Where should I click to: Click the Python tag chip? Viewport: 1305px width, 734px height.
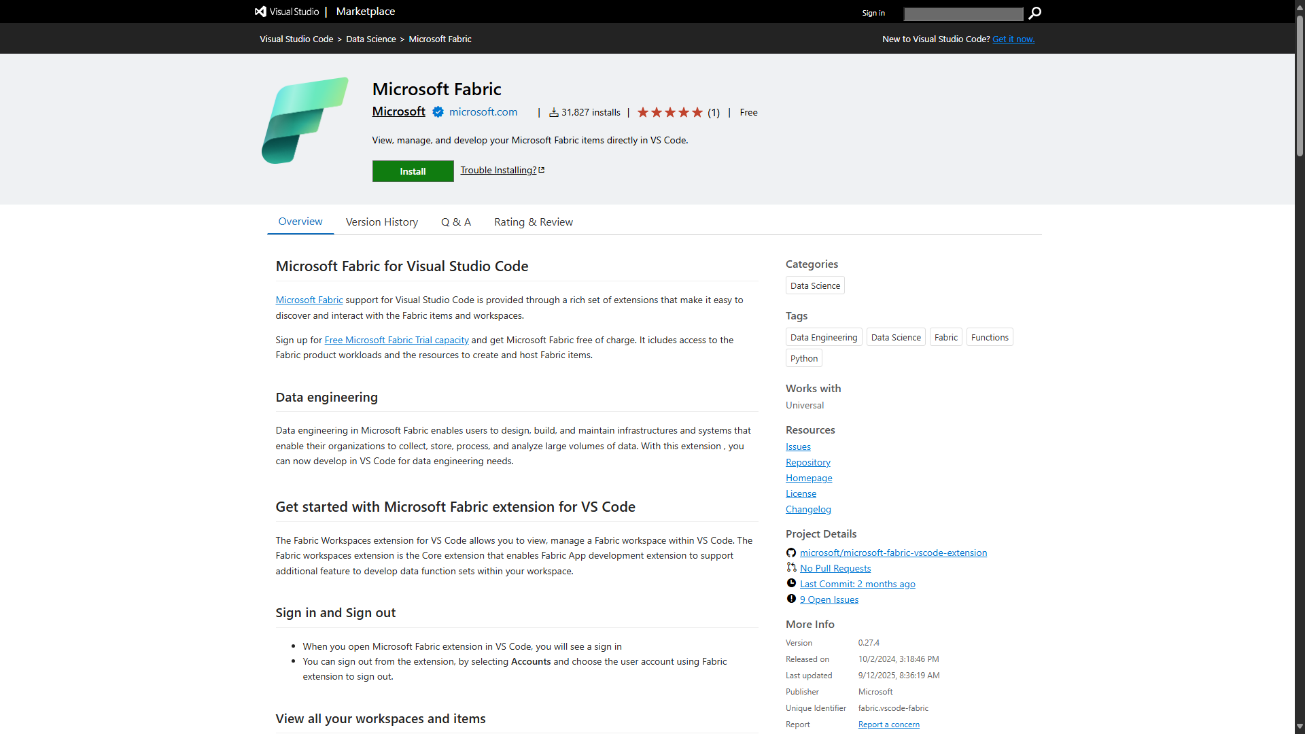click(803, 358)
